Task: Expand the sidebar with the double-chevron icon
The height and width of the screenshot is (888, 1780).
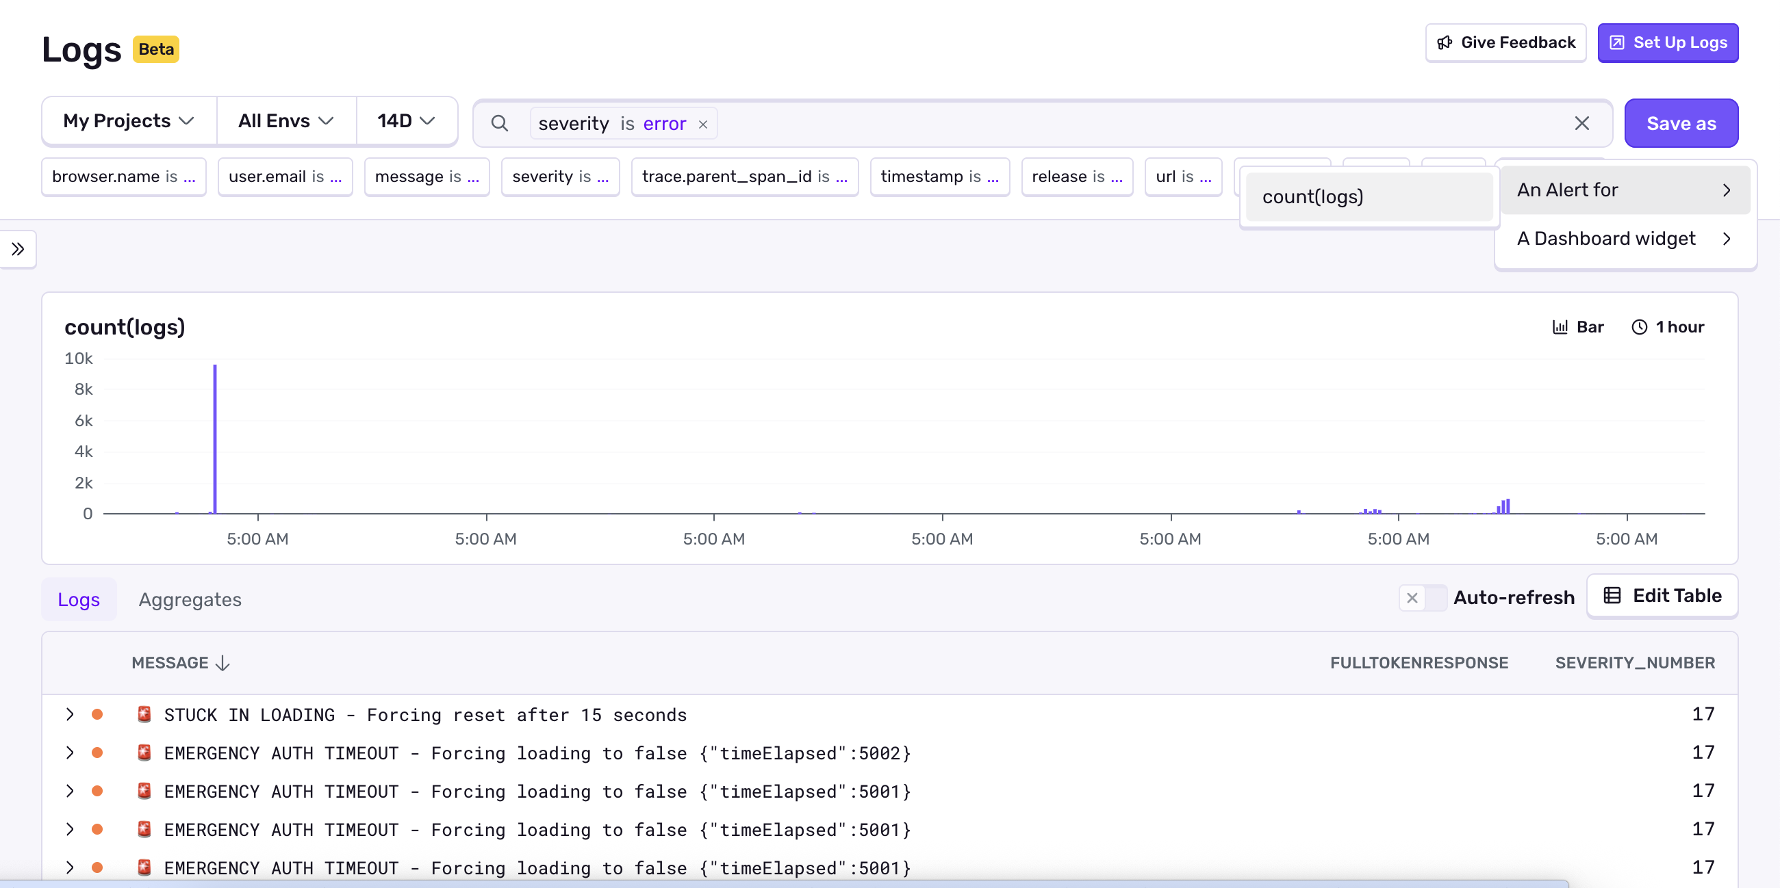Action: [x=18, y=249]
